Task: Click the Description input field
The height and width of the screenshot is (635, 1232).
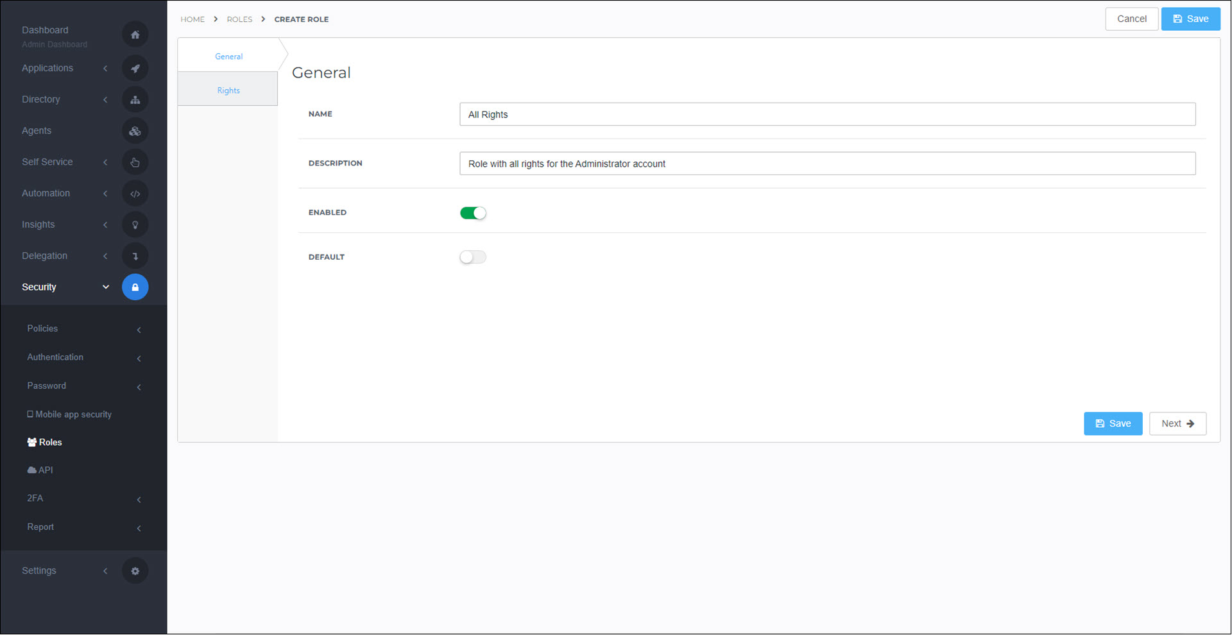Action: pos(827,164)
